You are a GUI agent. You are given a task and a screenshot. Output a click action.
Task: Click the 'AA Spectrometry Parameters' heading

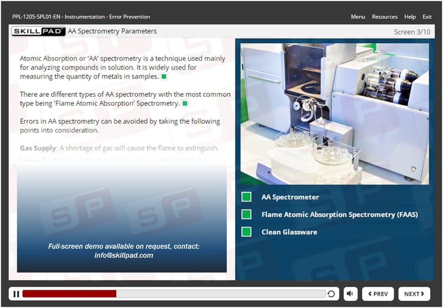(112, 32)
